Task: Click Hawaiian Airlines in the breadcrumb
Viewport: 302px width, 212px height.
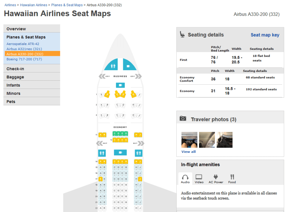Action: 34,5
